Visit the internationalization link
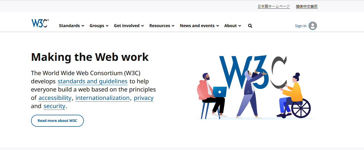This screenshot has width=364, height=150. click(103, 98)
